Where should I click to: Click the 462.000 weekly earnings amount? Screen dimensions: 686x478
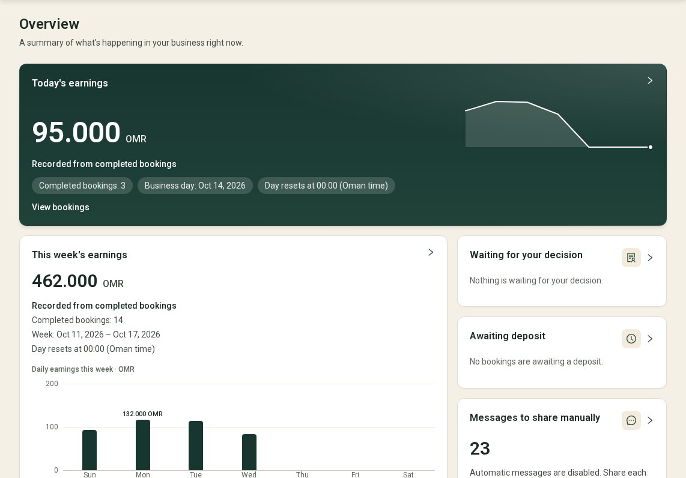65,281
